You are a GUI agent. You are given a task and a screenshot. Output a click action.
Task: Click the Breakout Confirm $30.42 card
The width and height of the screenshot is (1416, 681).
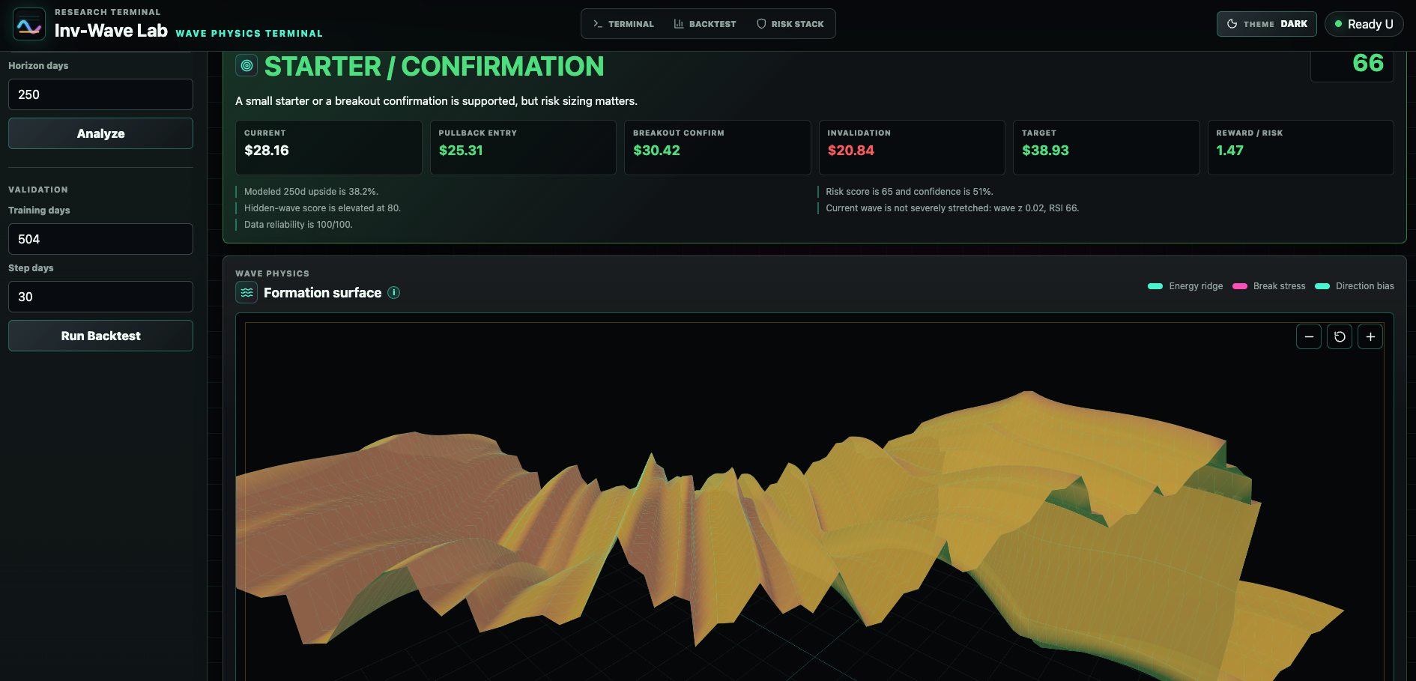(718, 148)
